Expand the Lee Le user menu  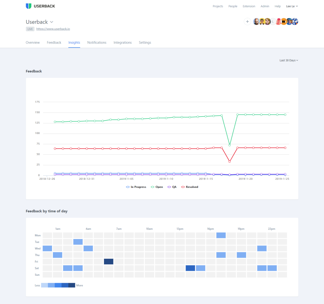(x=292, y=6)
